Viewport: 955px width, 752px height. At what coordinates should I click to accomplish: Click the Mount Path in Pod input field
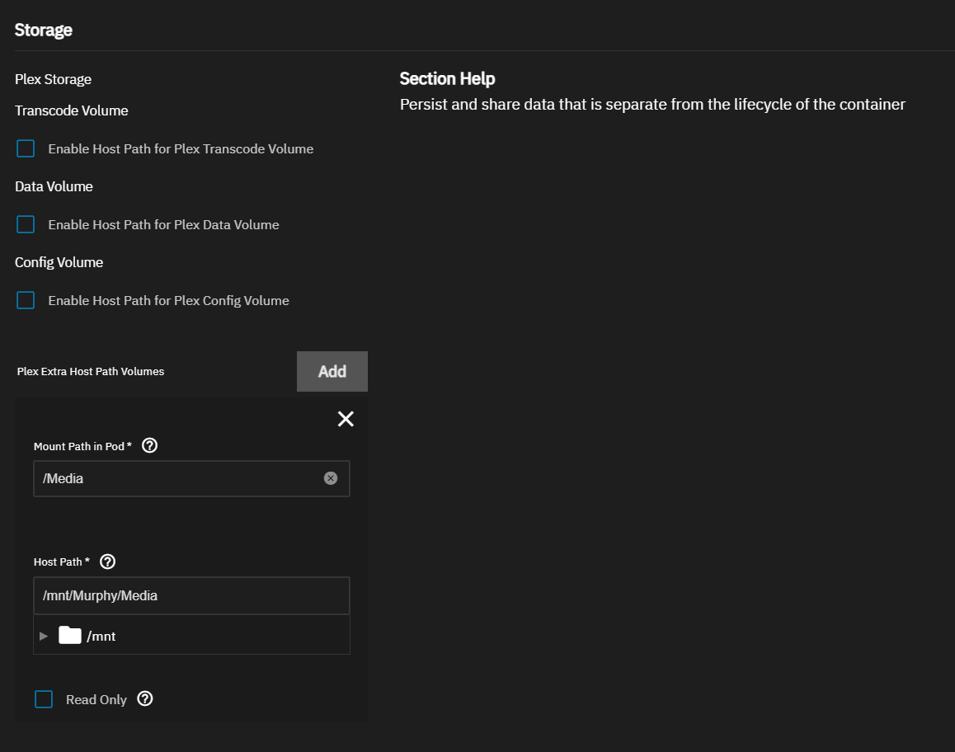[191, 478]
